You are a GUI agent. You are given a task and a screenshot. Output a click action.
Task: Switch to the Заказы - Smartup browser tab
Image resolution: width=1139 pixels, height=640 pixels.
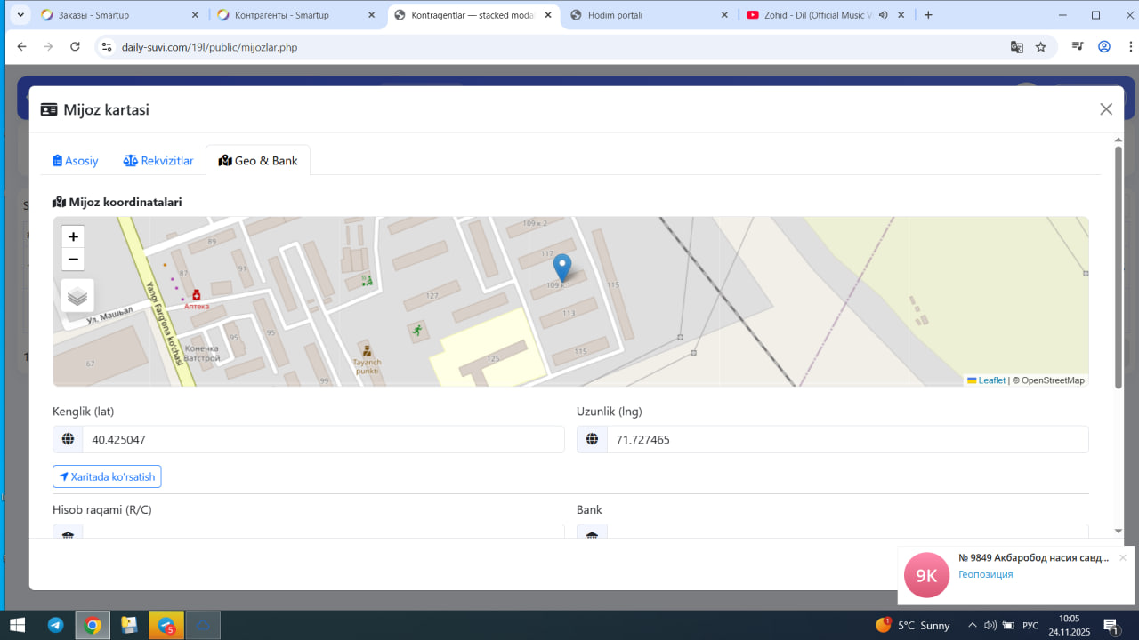118,15
